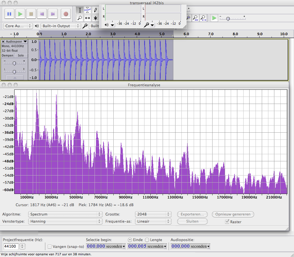Open the Venstertype Hanning dropdown
Viewport: 294px width, 257px height.
[x=65, y=221]
